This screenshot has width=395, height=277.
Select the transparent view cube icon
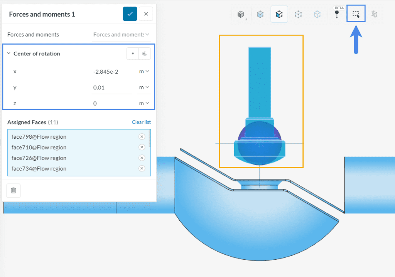[x=260, y=13]
